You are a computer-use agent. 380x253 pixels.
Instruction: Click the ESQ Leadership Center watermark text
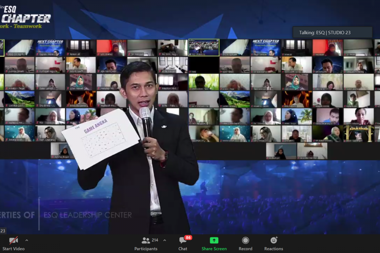87,215
